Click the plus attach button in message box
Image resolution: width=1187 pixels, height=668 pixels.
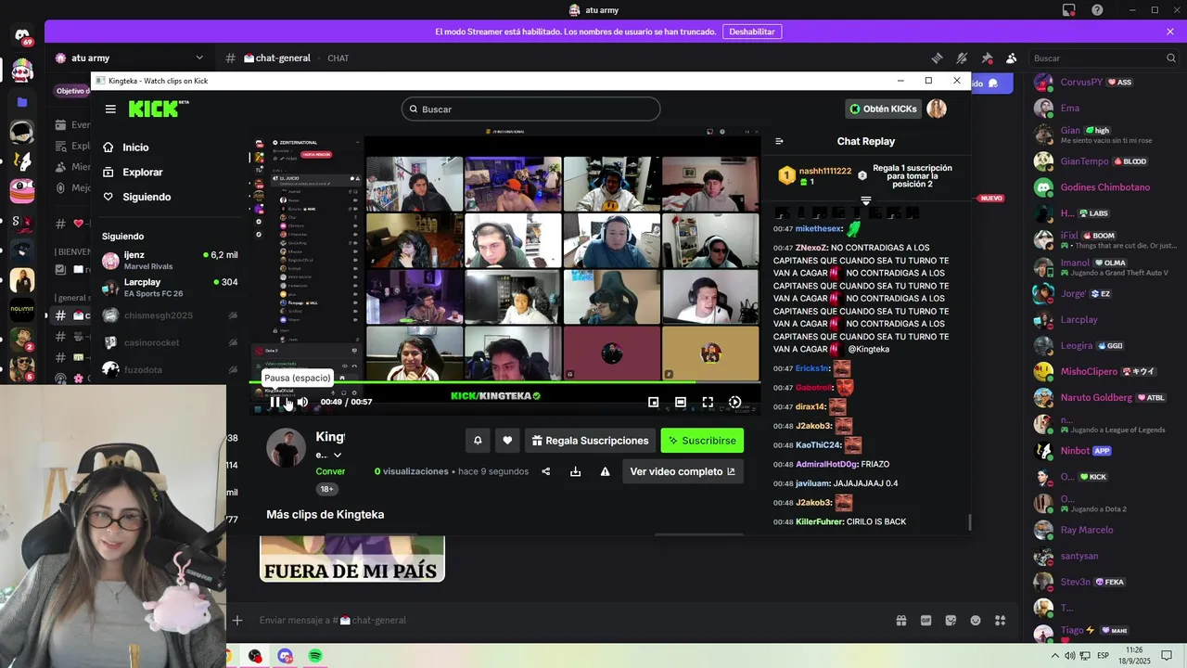(237, 620)
